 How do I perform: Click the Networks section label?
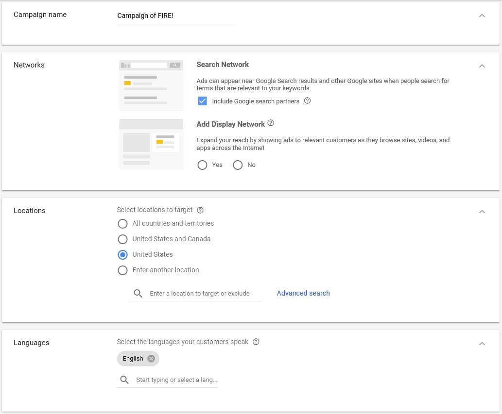click(29, 65)
